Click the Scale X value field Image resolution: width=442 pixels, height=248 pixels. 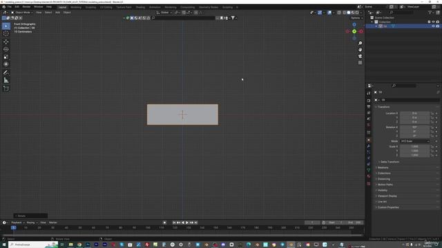414,147
